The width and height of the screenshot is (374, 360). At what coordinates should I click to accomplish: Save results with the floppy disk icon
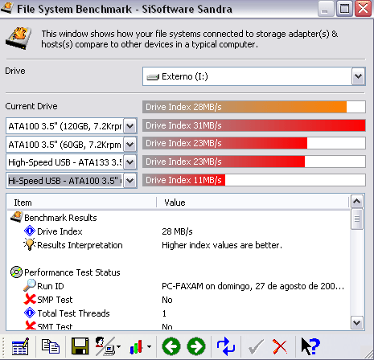pyautogui.click(x=80, y=346)
